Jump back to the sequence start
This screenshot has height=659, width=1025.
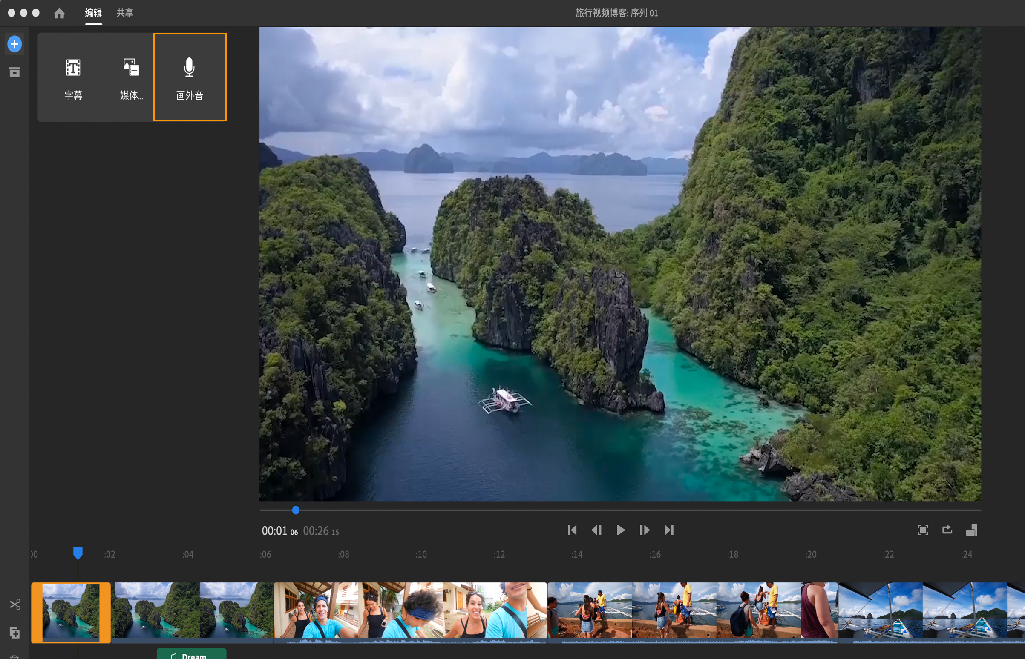(572, 530)
